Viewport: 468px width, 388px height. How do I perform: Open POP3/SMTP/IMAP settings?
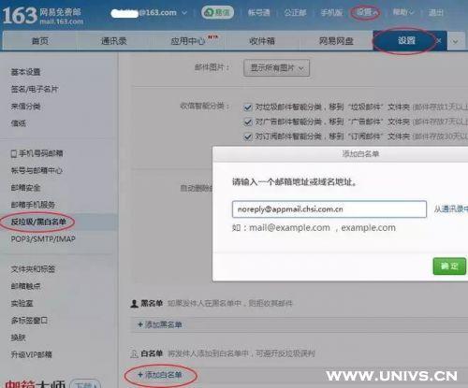click(x=43, y=239)
